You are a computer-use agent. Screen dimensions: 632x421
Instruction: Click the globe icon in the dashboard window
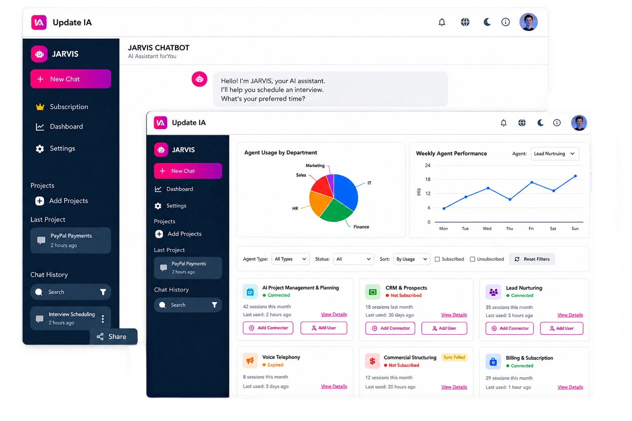tap(522, 123)
